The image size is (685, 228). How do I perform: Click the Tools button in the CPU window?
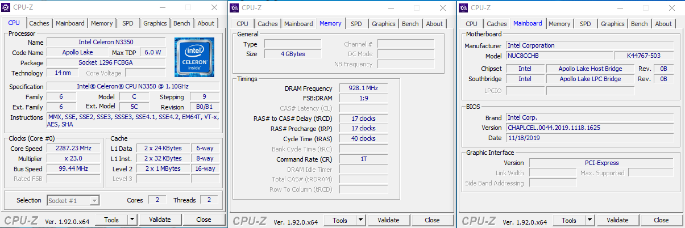click(x=111, y=219)
